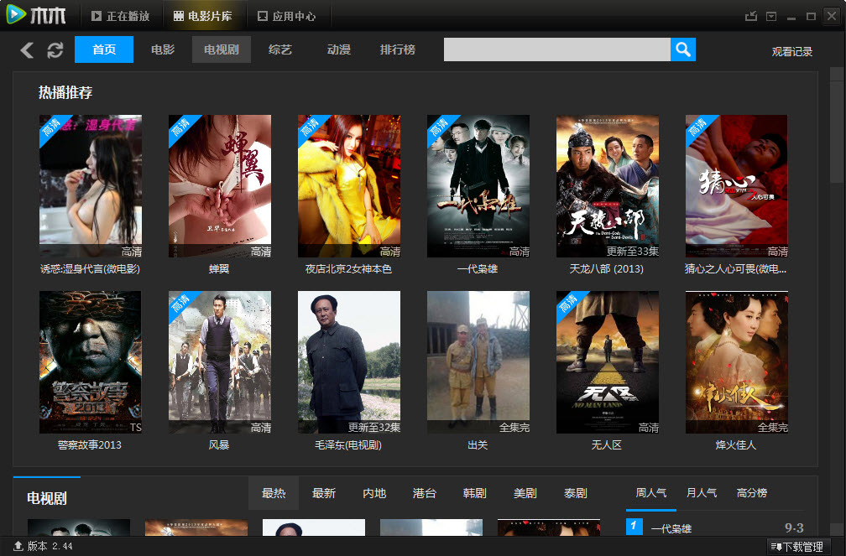Select the 美剧 filter tab
The height and width of the screenshot is (556, 846).
(525, 493)
